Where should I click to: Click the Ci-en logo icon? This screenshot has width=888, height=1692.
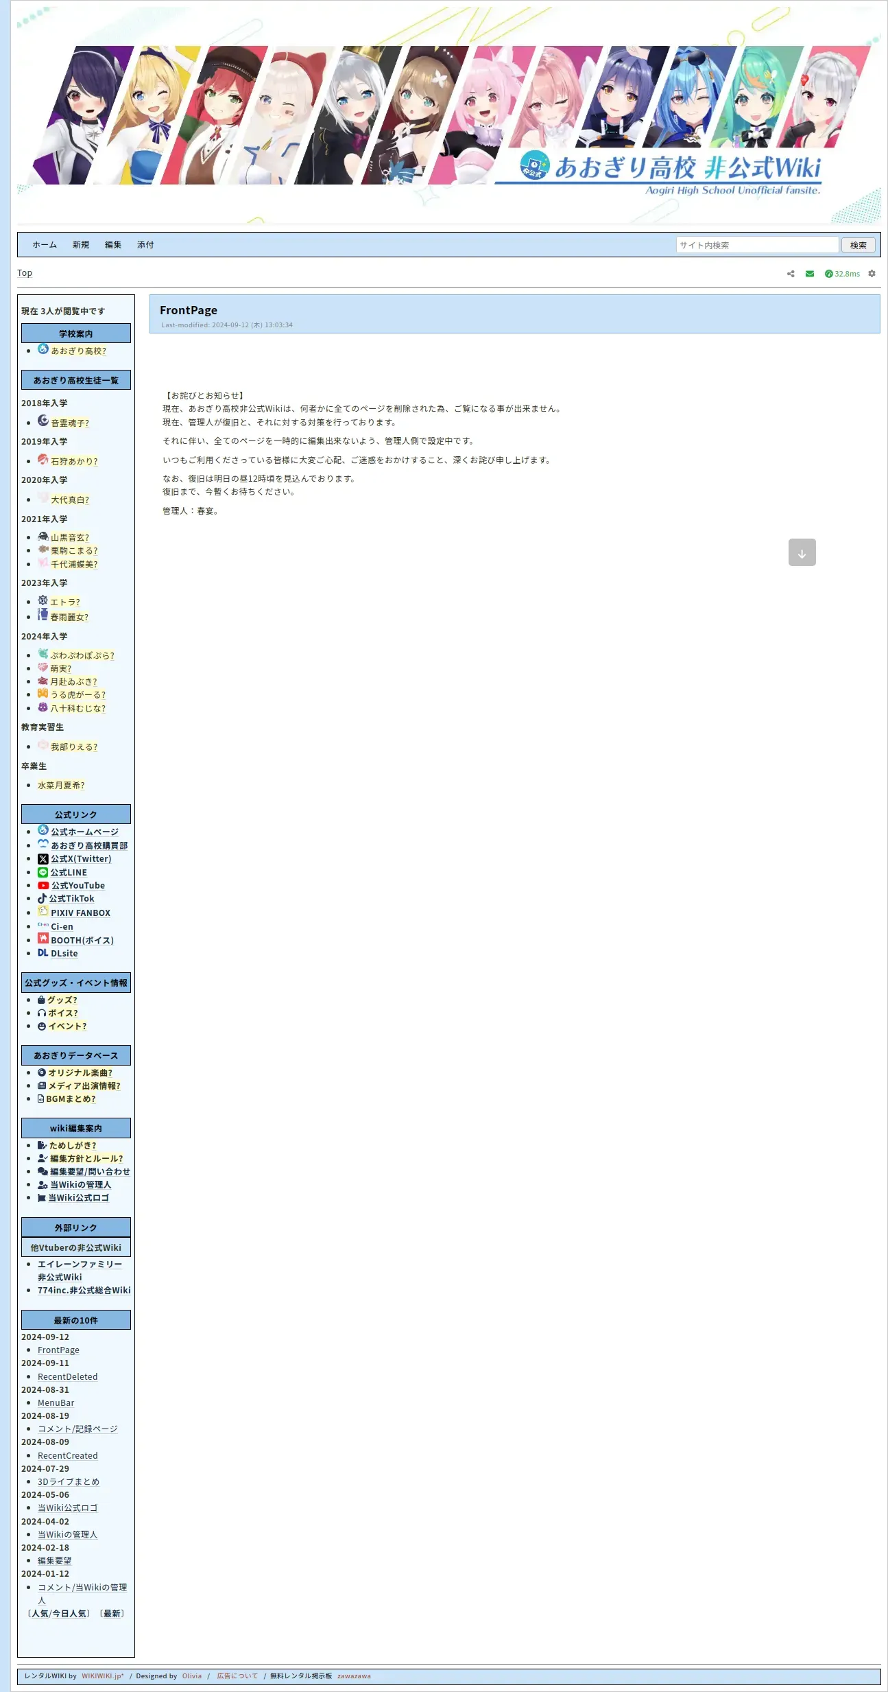coord(43,926)
